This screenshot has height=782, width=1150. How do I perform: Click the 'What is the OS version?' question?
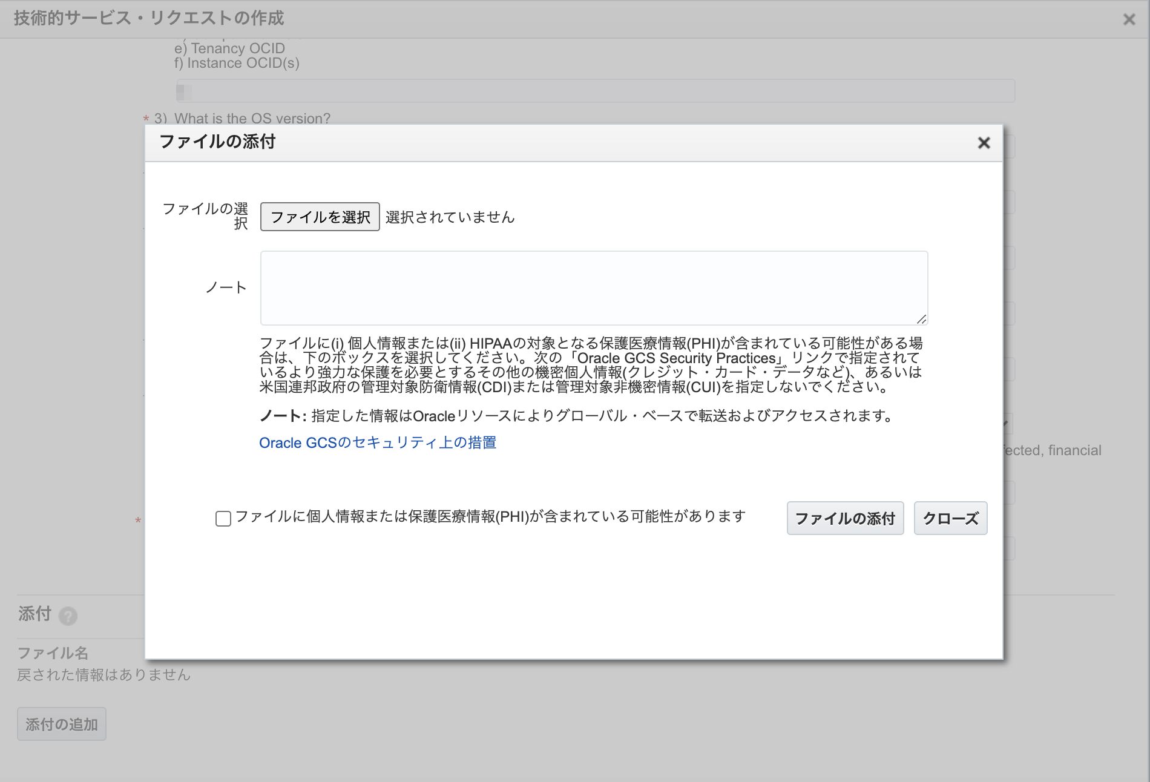(252, 119)
